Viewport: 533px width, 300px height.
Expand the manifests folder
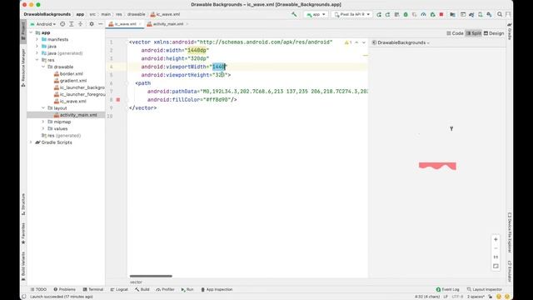click(x=37, y=39)
